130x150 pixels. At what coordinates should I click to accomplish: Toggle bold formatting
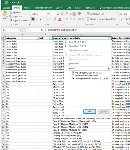(x=33, y=19)
